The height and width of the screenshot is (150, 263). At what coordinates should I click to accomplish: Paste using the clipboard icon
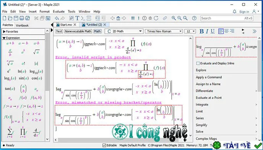click(48, 18)
